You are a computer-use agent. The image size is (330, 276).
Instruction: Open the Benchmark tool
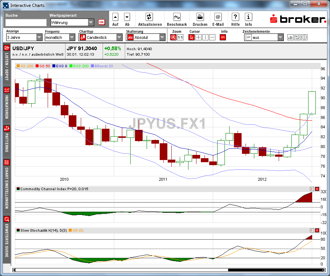[x=176, y=17]
